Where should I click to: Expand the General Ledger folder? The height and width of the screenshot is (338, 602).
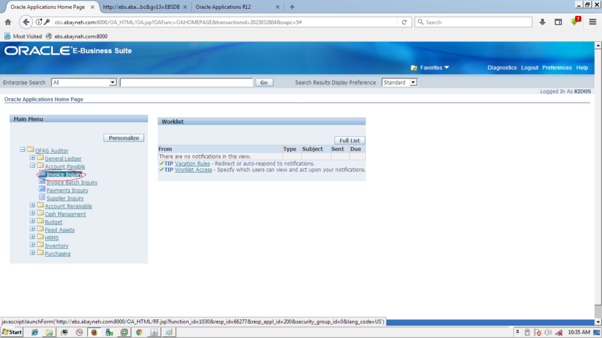pos(32,157)
